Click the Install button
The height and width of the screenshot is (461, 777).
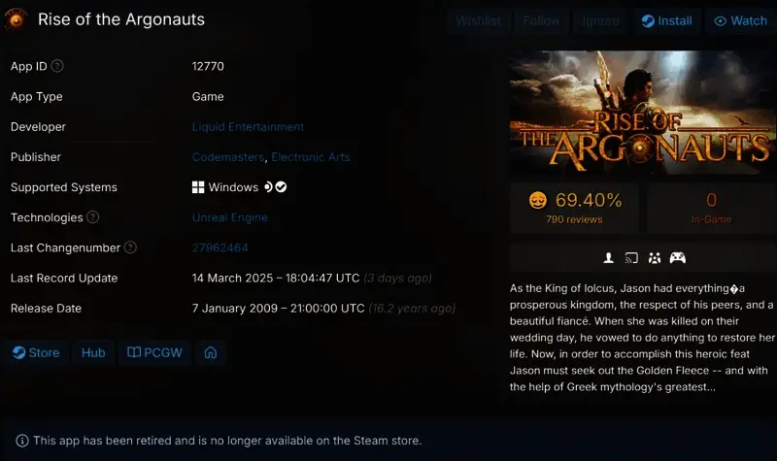667,20
